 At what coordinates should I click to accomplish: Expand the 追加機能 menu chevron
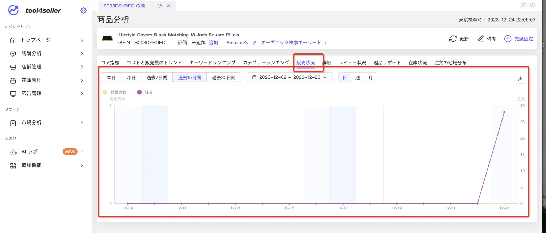point(82,165)
